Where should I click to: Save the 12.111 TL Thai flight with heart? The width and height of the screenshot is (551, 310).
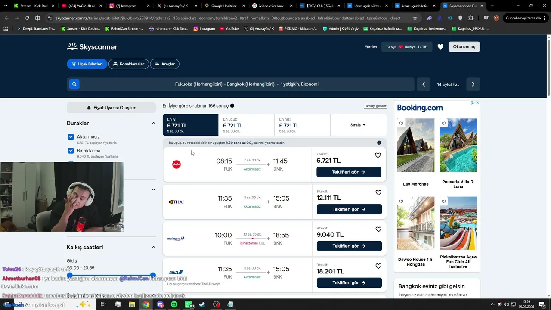(x=378, y=192)
